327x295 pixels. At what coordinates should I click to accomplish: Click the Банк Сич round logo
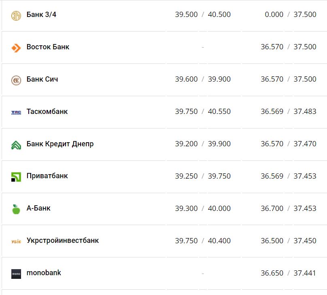click(16, 80)
